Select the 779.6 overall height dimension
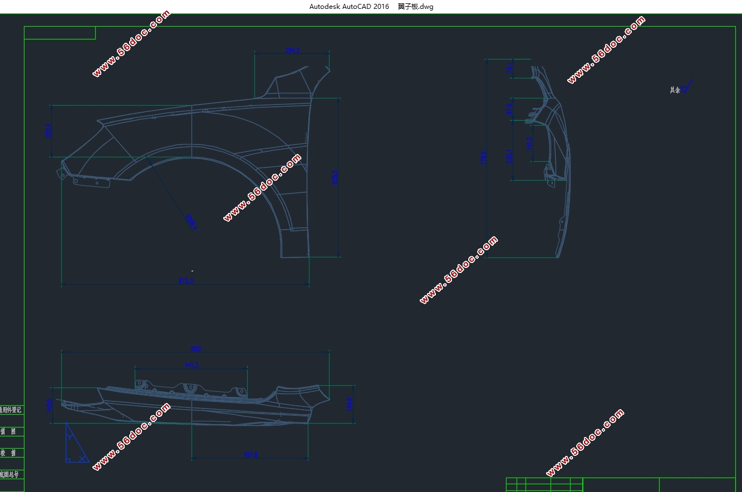 484,158
